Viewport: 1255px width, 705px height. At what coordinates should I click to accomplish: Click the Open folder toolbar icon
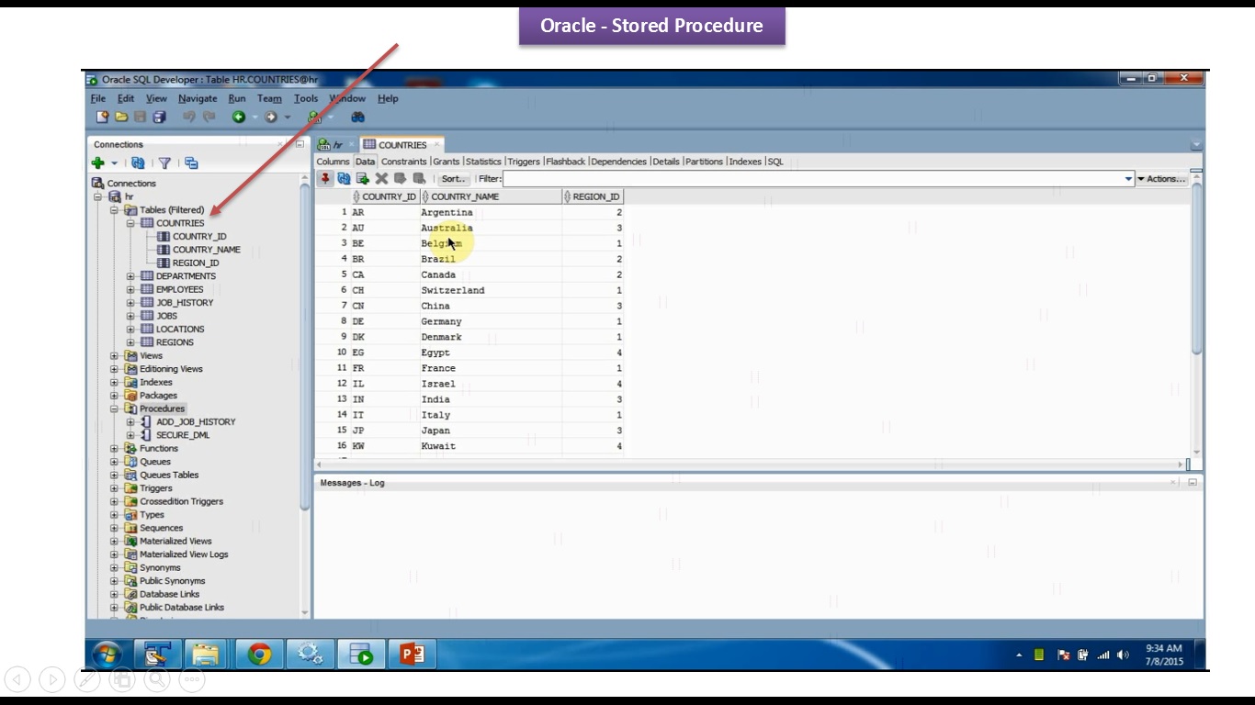pos(121,117)
